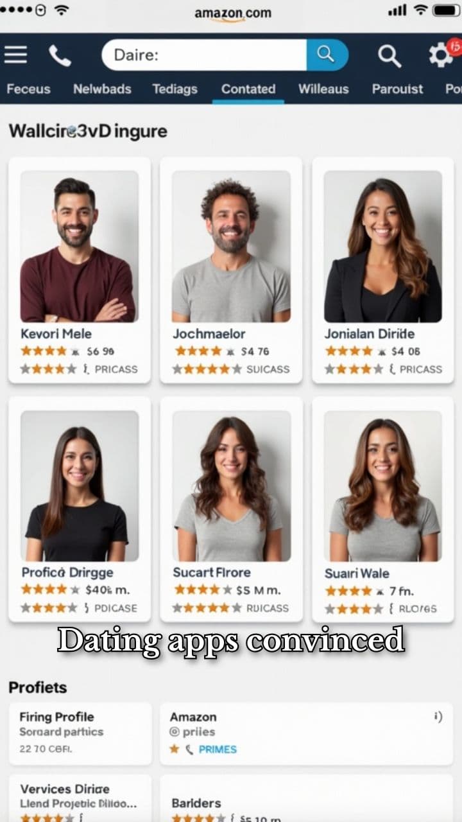Viewport: 462px width, 822px height.
Task: Open the Tediags tab
Action: [x=175, y=89]
